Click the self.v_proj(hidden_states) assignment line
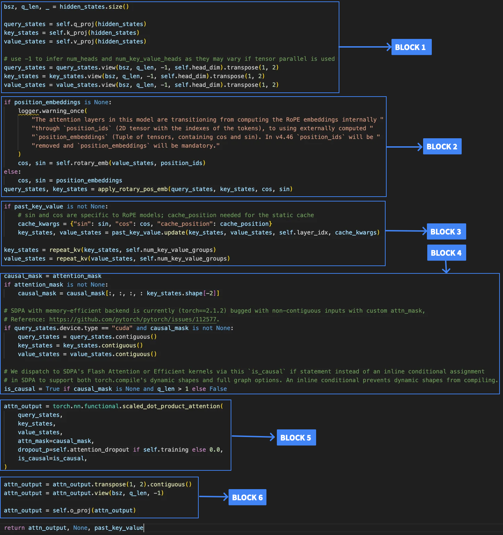Screen dimensions: 503x535 (x=75, y=41)
